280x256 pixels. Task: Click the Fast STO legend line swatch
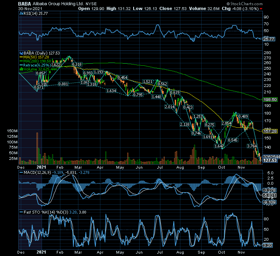(x=21, y=212)
